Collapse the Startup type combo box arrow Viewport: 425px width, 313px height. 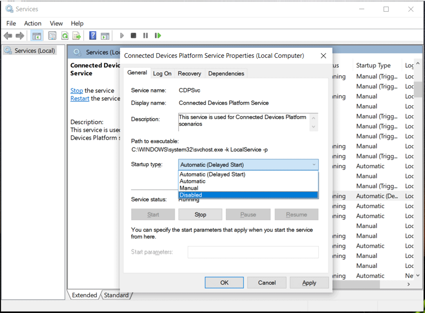tap(314, 165)
